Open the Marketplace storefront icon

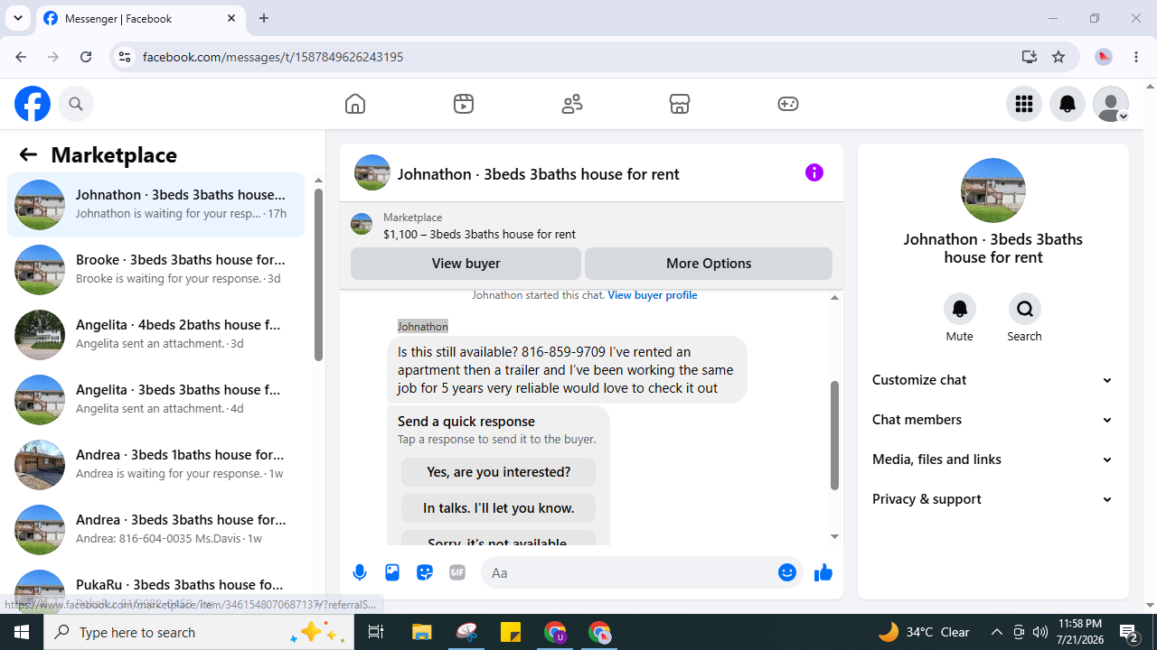680,104
